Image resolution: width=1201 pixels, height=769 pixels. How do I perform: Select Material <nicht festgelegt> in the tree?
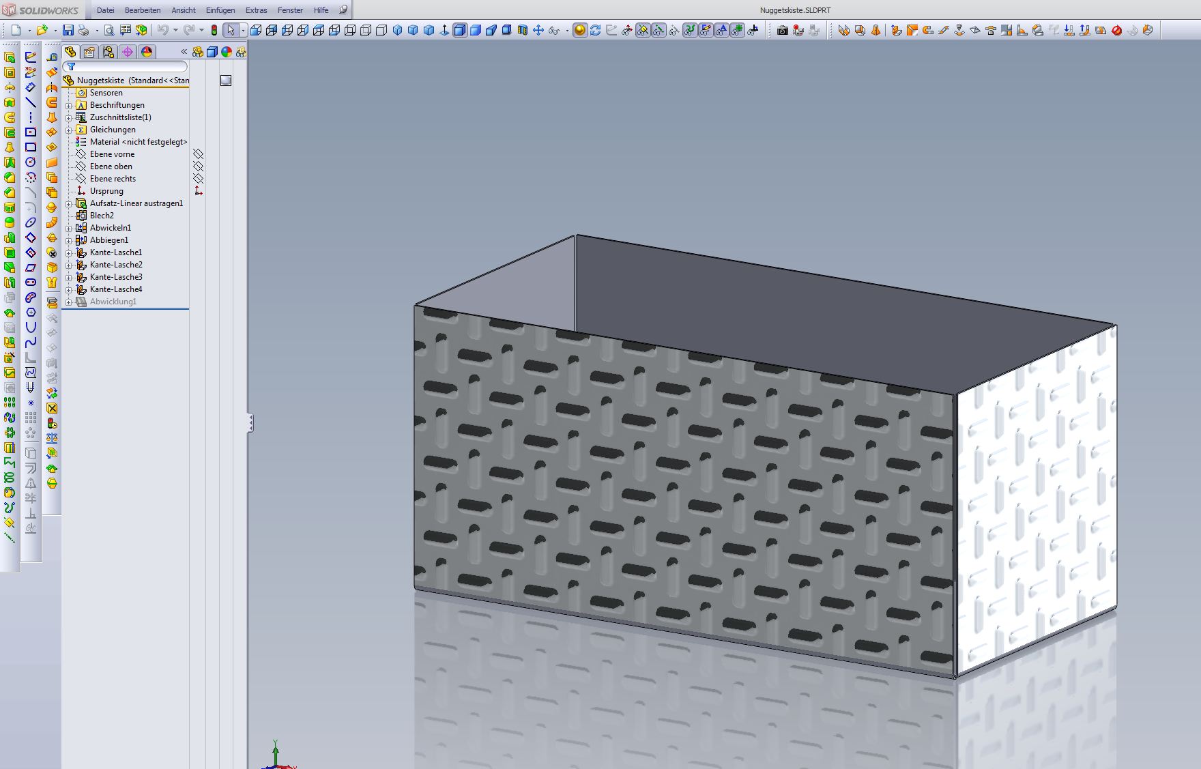point(138,142)
